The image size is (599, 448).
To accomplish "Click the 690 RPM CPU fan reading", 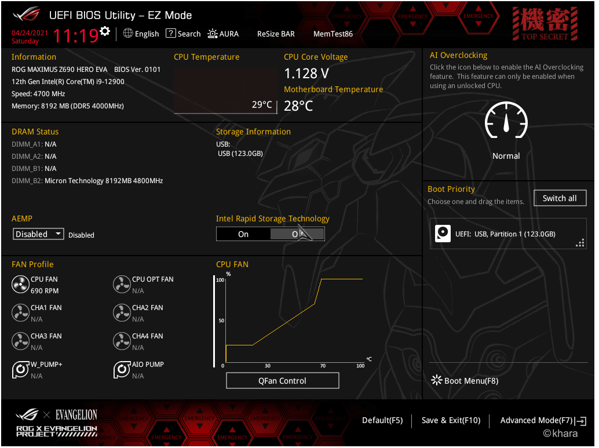I will click(45, 291).
